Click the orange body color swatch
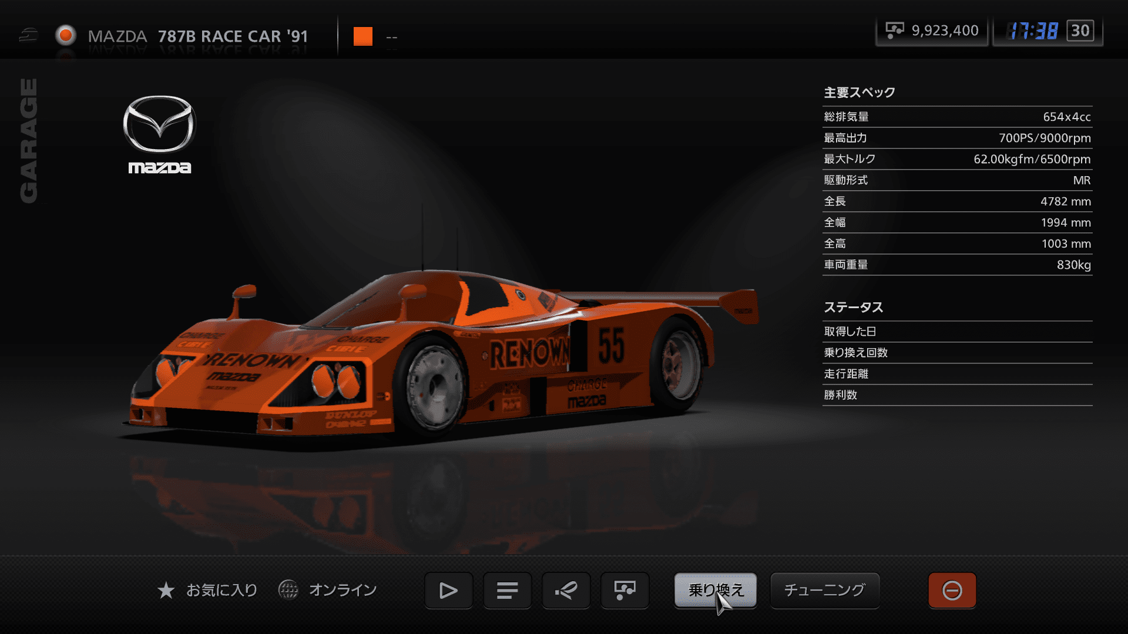Image resolution: width=1128 pixels, height=634 pixels. (x=362, y=36)
